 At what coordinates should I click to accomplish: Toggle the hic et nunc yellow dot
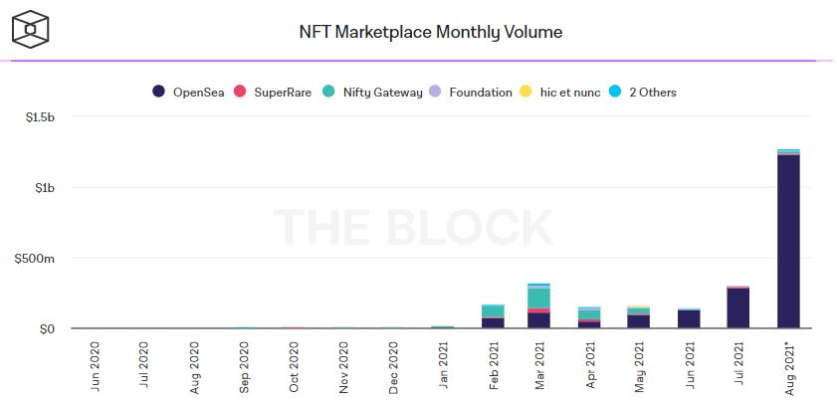click(525, 92)
